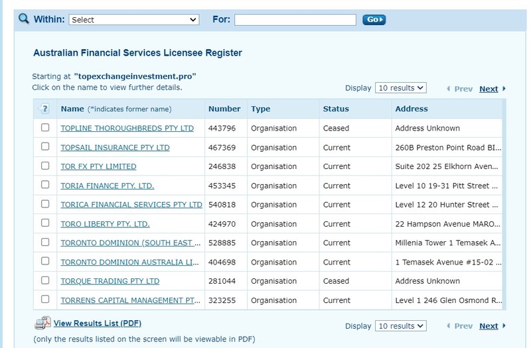The height and width of the screenshot is (348, 531).
Task: Click licence number 453345
Action: (222, 186)
